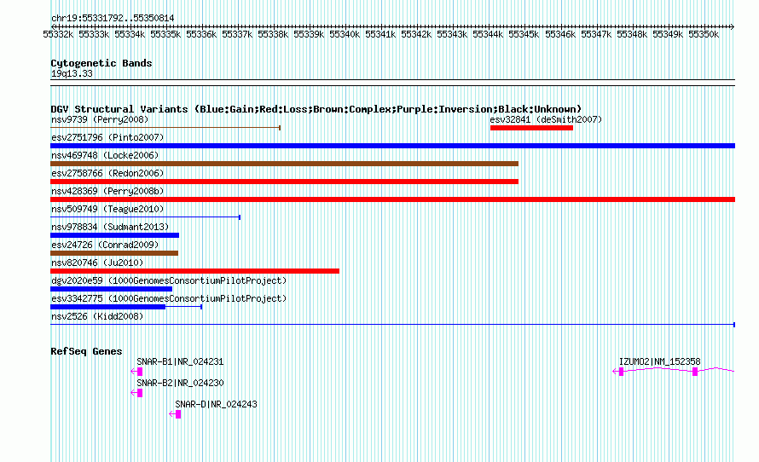The width and height of the screenshot is (759, 462).
Task: Select the red esv32841 loss bar
Action: tap(531, 128)
